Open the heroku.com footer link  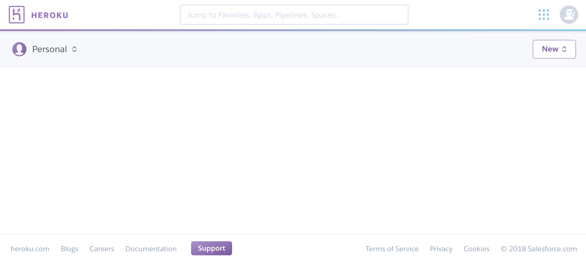(x=30, y=249)
